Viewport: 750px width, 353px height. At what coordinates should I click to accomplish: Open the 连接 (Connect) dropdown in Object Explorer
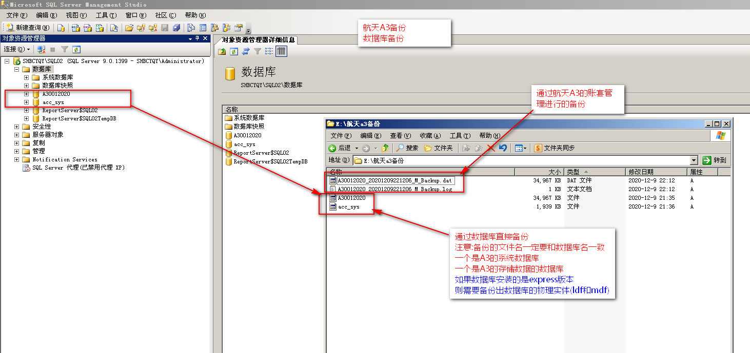[x=16, y=49]
